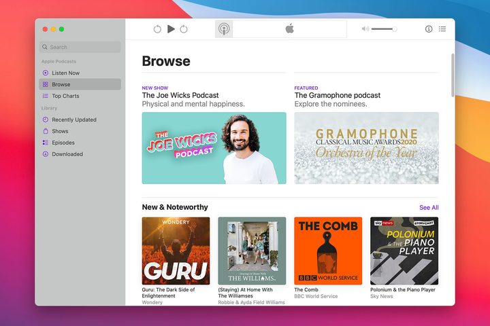
Task: Click The Joe Wicks Podcast title
Action: (180, 96)
